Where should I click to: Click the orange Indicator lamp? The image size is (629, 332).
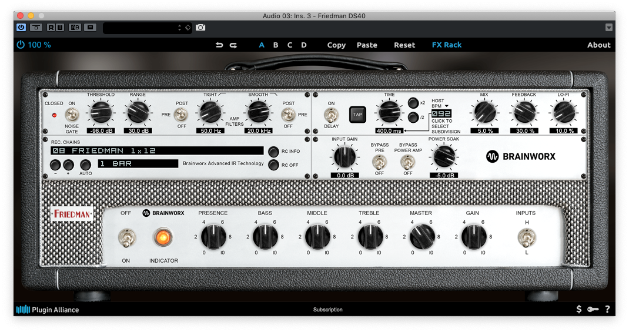[x=163, y=237]
